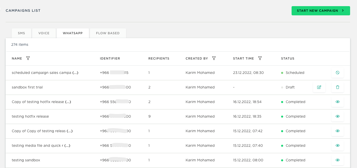The width and height of the screenshot is (357, 168).
Task: View Copy of testing hotfix release details
Action: pos(338,102)
